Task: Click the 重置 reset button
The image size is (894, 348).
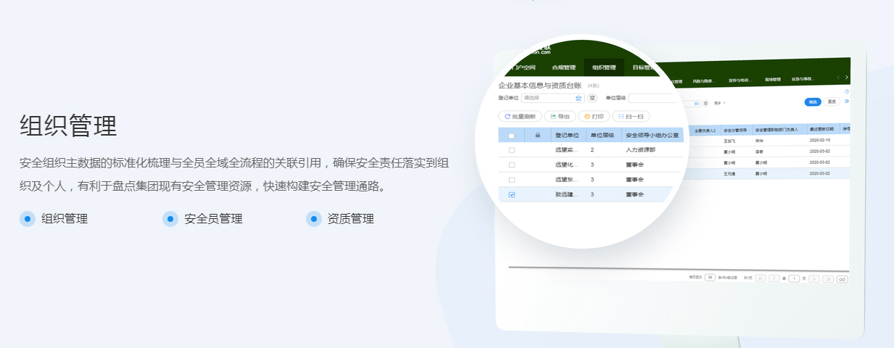Action: (x=832, y=101)
